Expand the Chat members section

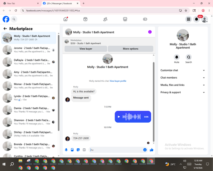183,78
